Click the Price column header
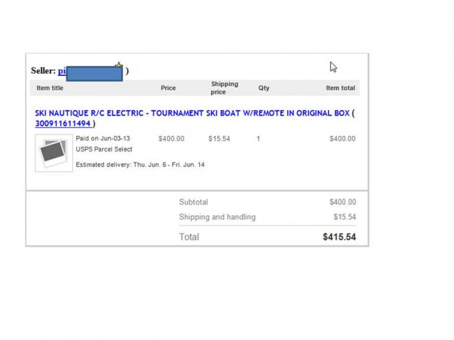 pos(168,88)
